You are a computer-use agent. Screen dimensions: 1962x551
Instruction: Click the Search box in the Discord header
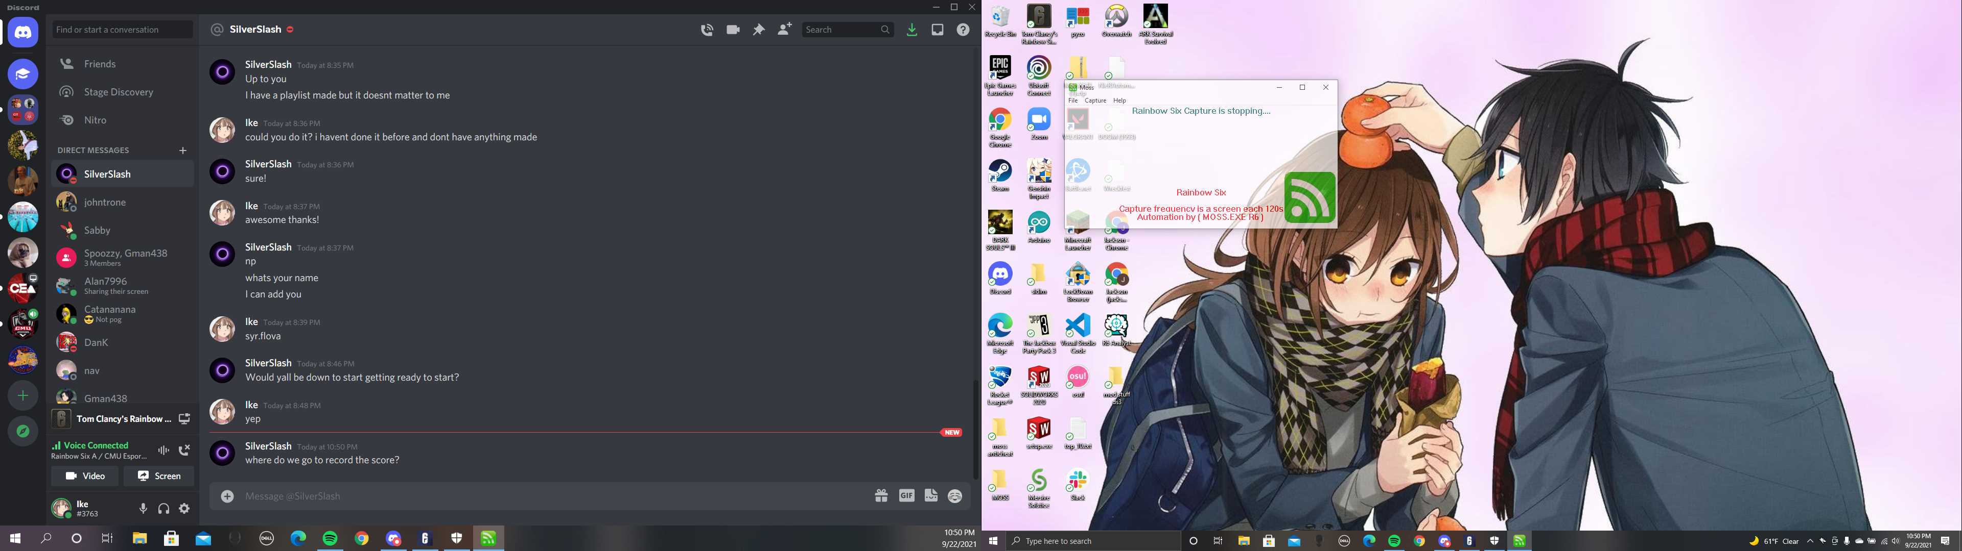coord(848,30)
